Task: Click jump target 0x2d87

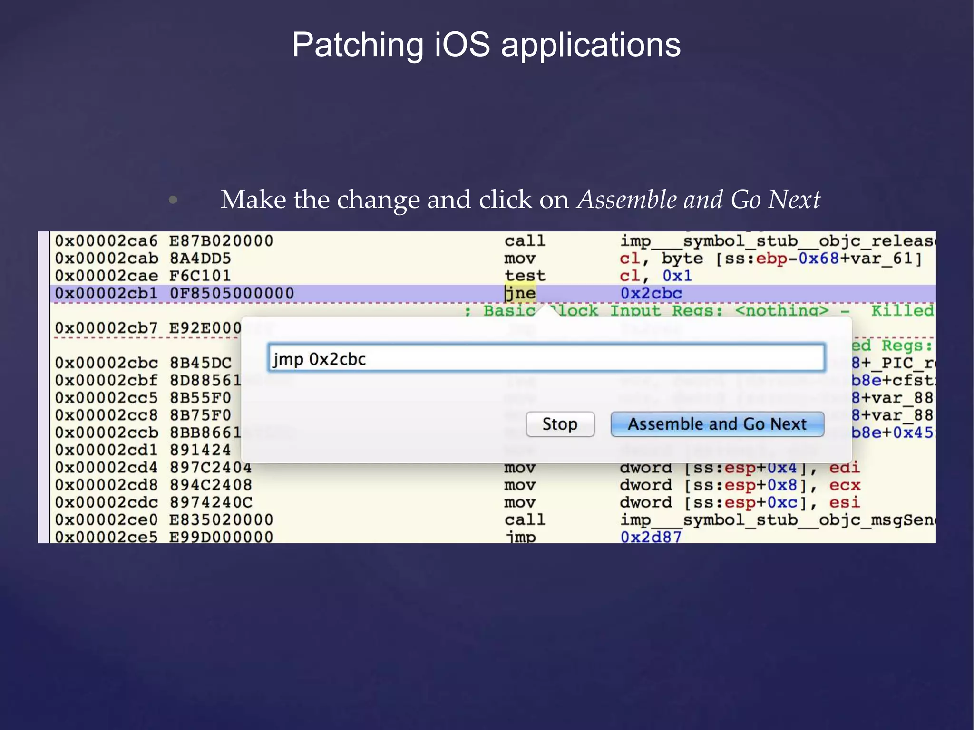Action: (651, 537)
